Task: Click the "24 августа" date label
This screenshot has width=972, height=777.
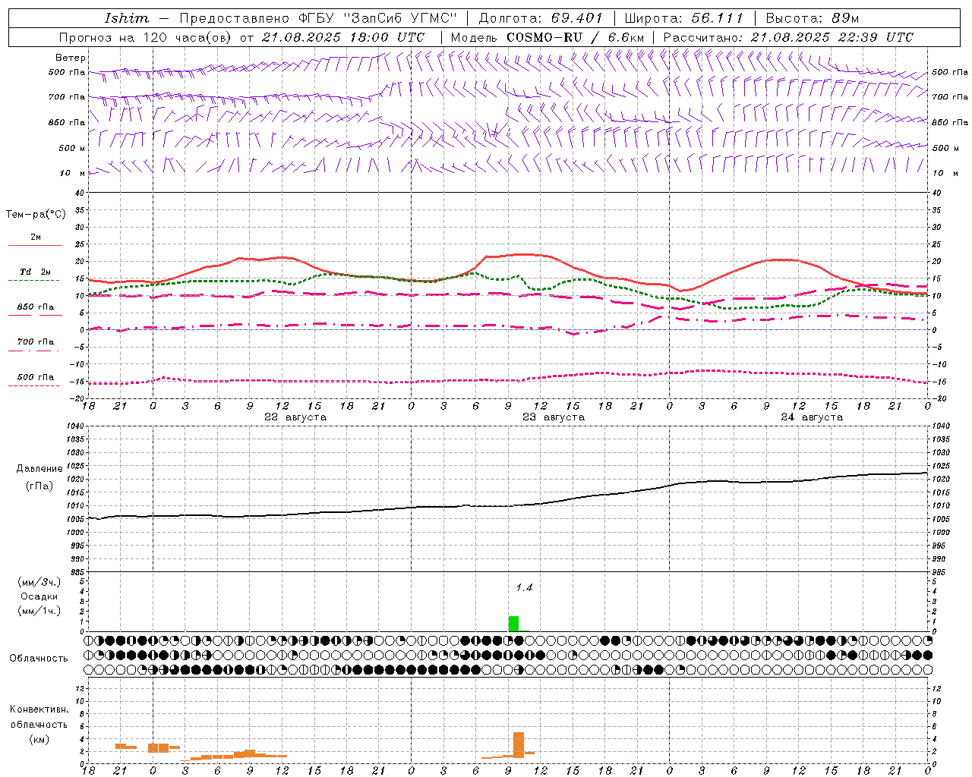Action: (x=812, y=417)
